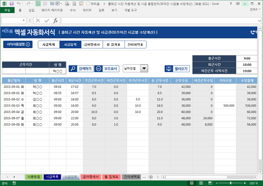
Task: Click the 검색하기 search button
Action: (x=81, y=69)
